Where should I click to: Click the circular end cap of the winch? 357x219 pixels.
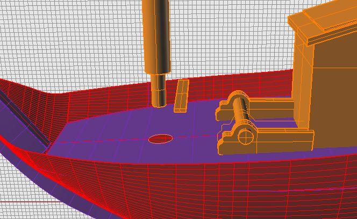click(x=246, y=137)
